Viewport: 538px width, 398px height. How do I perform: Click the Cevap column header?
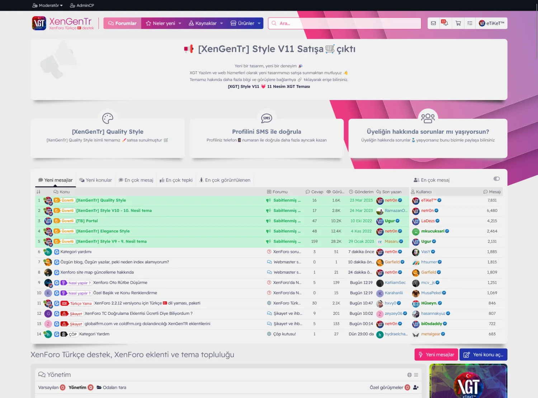[x=314, y=192]
